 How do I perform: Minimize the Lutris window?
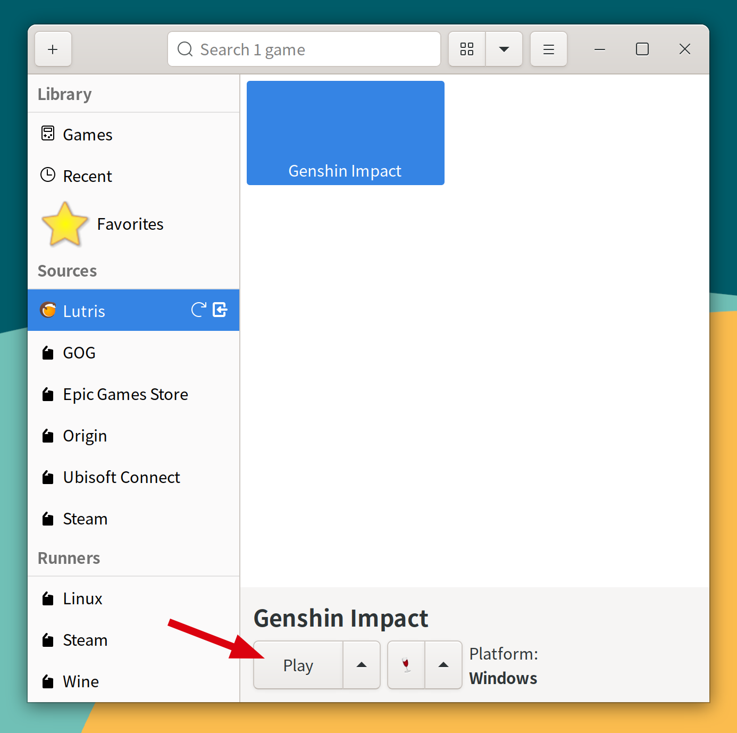click(600, 49)
